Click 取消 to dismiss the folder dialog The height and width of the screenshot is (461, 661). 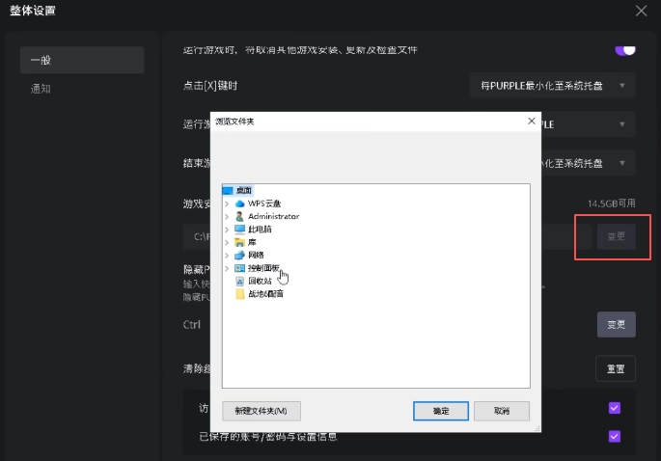[502, 411]
